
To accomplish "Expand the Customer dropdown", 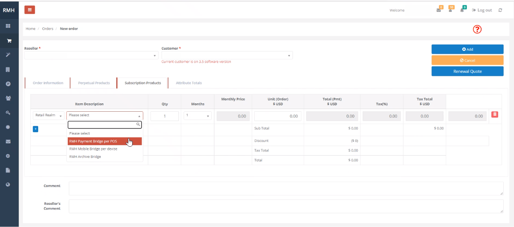I will 227,55.
